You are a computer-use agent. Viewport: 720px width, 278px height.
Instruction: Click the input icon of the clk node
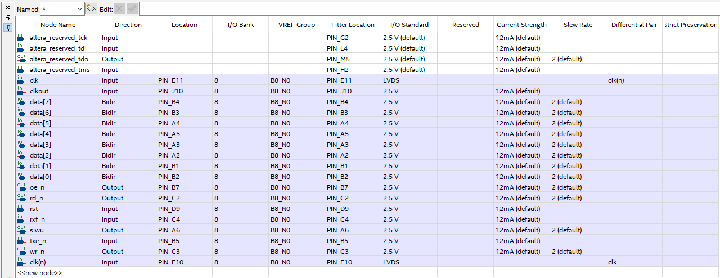(x=21, y=80)
